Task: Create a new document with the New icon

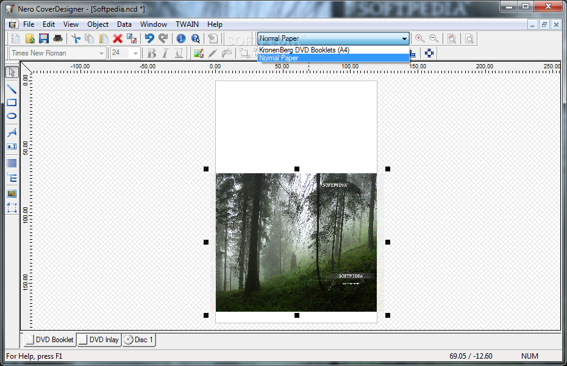Action: tap(16, 38)
